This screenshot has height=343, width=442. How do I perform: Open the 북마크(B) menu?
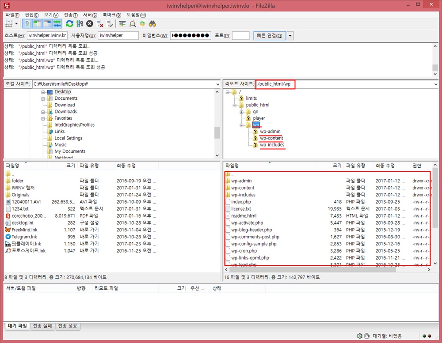pos(112,15)
